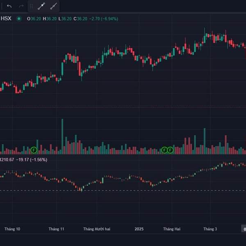Open the right F marker of the adjacent pair
The width and height of the screenshot is (246, 246).
pos(171,150)
